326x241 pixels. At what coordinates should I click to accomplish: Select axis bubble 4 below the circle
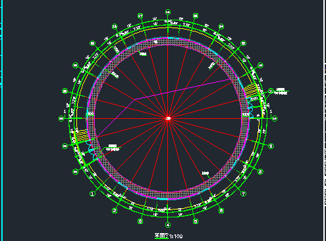[x=168, y=225]
